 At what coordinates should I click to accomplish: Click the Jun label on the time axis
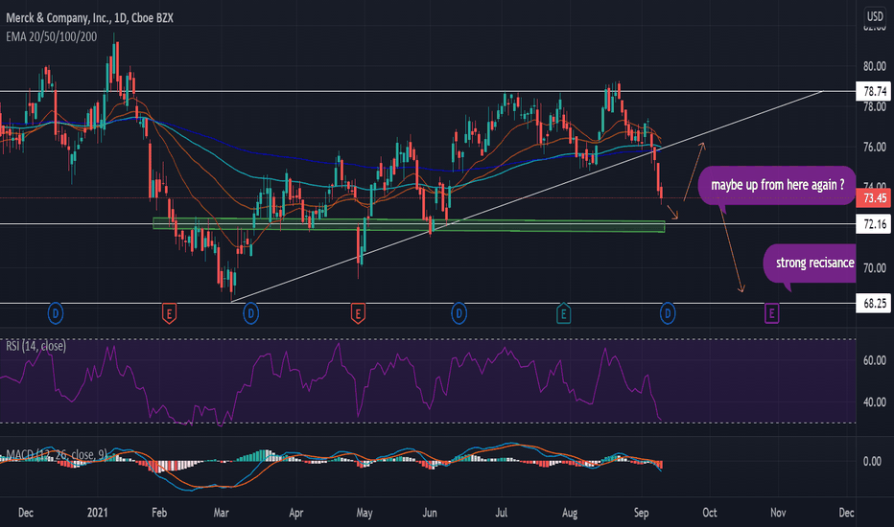pos(430,513)
